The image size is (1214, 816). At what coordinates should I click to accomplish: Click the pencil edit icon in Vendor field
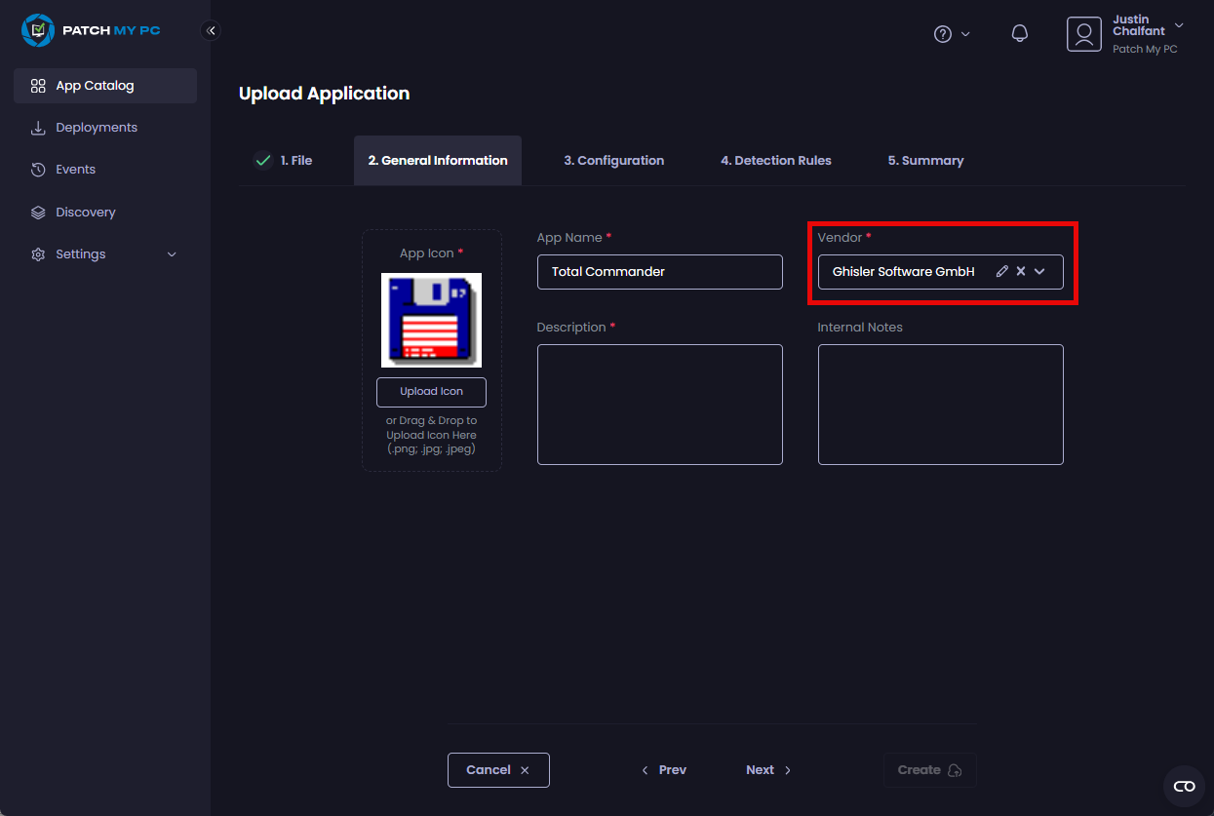coord(1001,272)
